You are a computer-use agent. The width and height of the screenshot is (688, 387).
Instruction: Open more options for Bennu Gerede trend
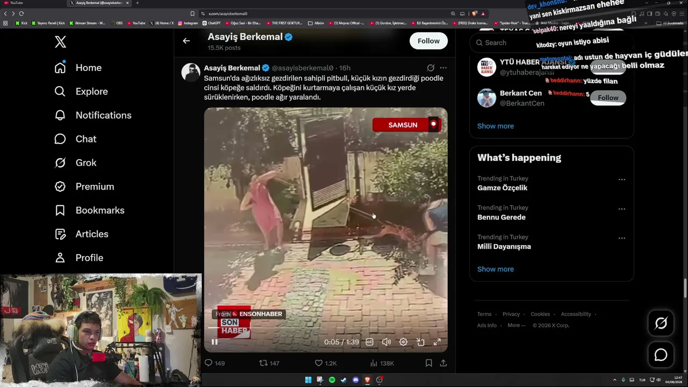[621, 209]
